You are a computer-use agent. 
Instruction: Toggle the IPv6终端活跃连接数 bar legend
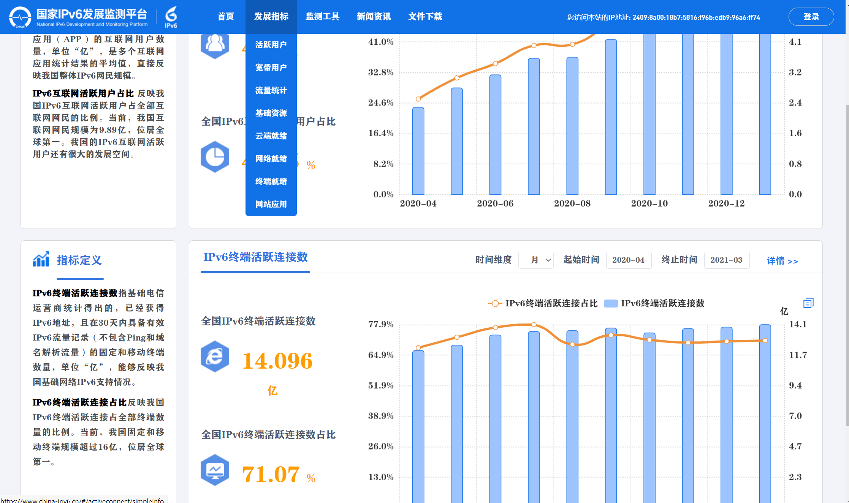click(x=654, y=303)
